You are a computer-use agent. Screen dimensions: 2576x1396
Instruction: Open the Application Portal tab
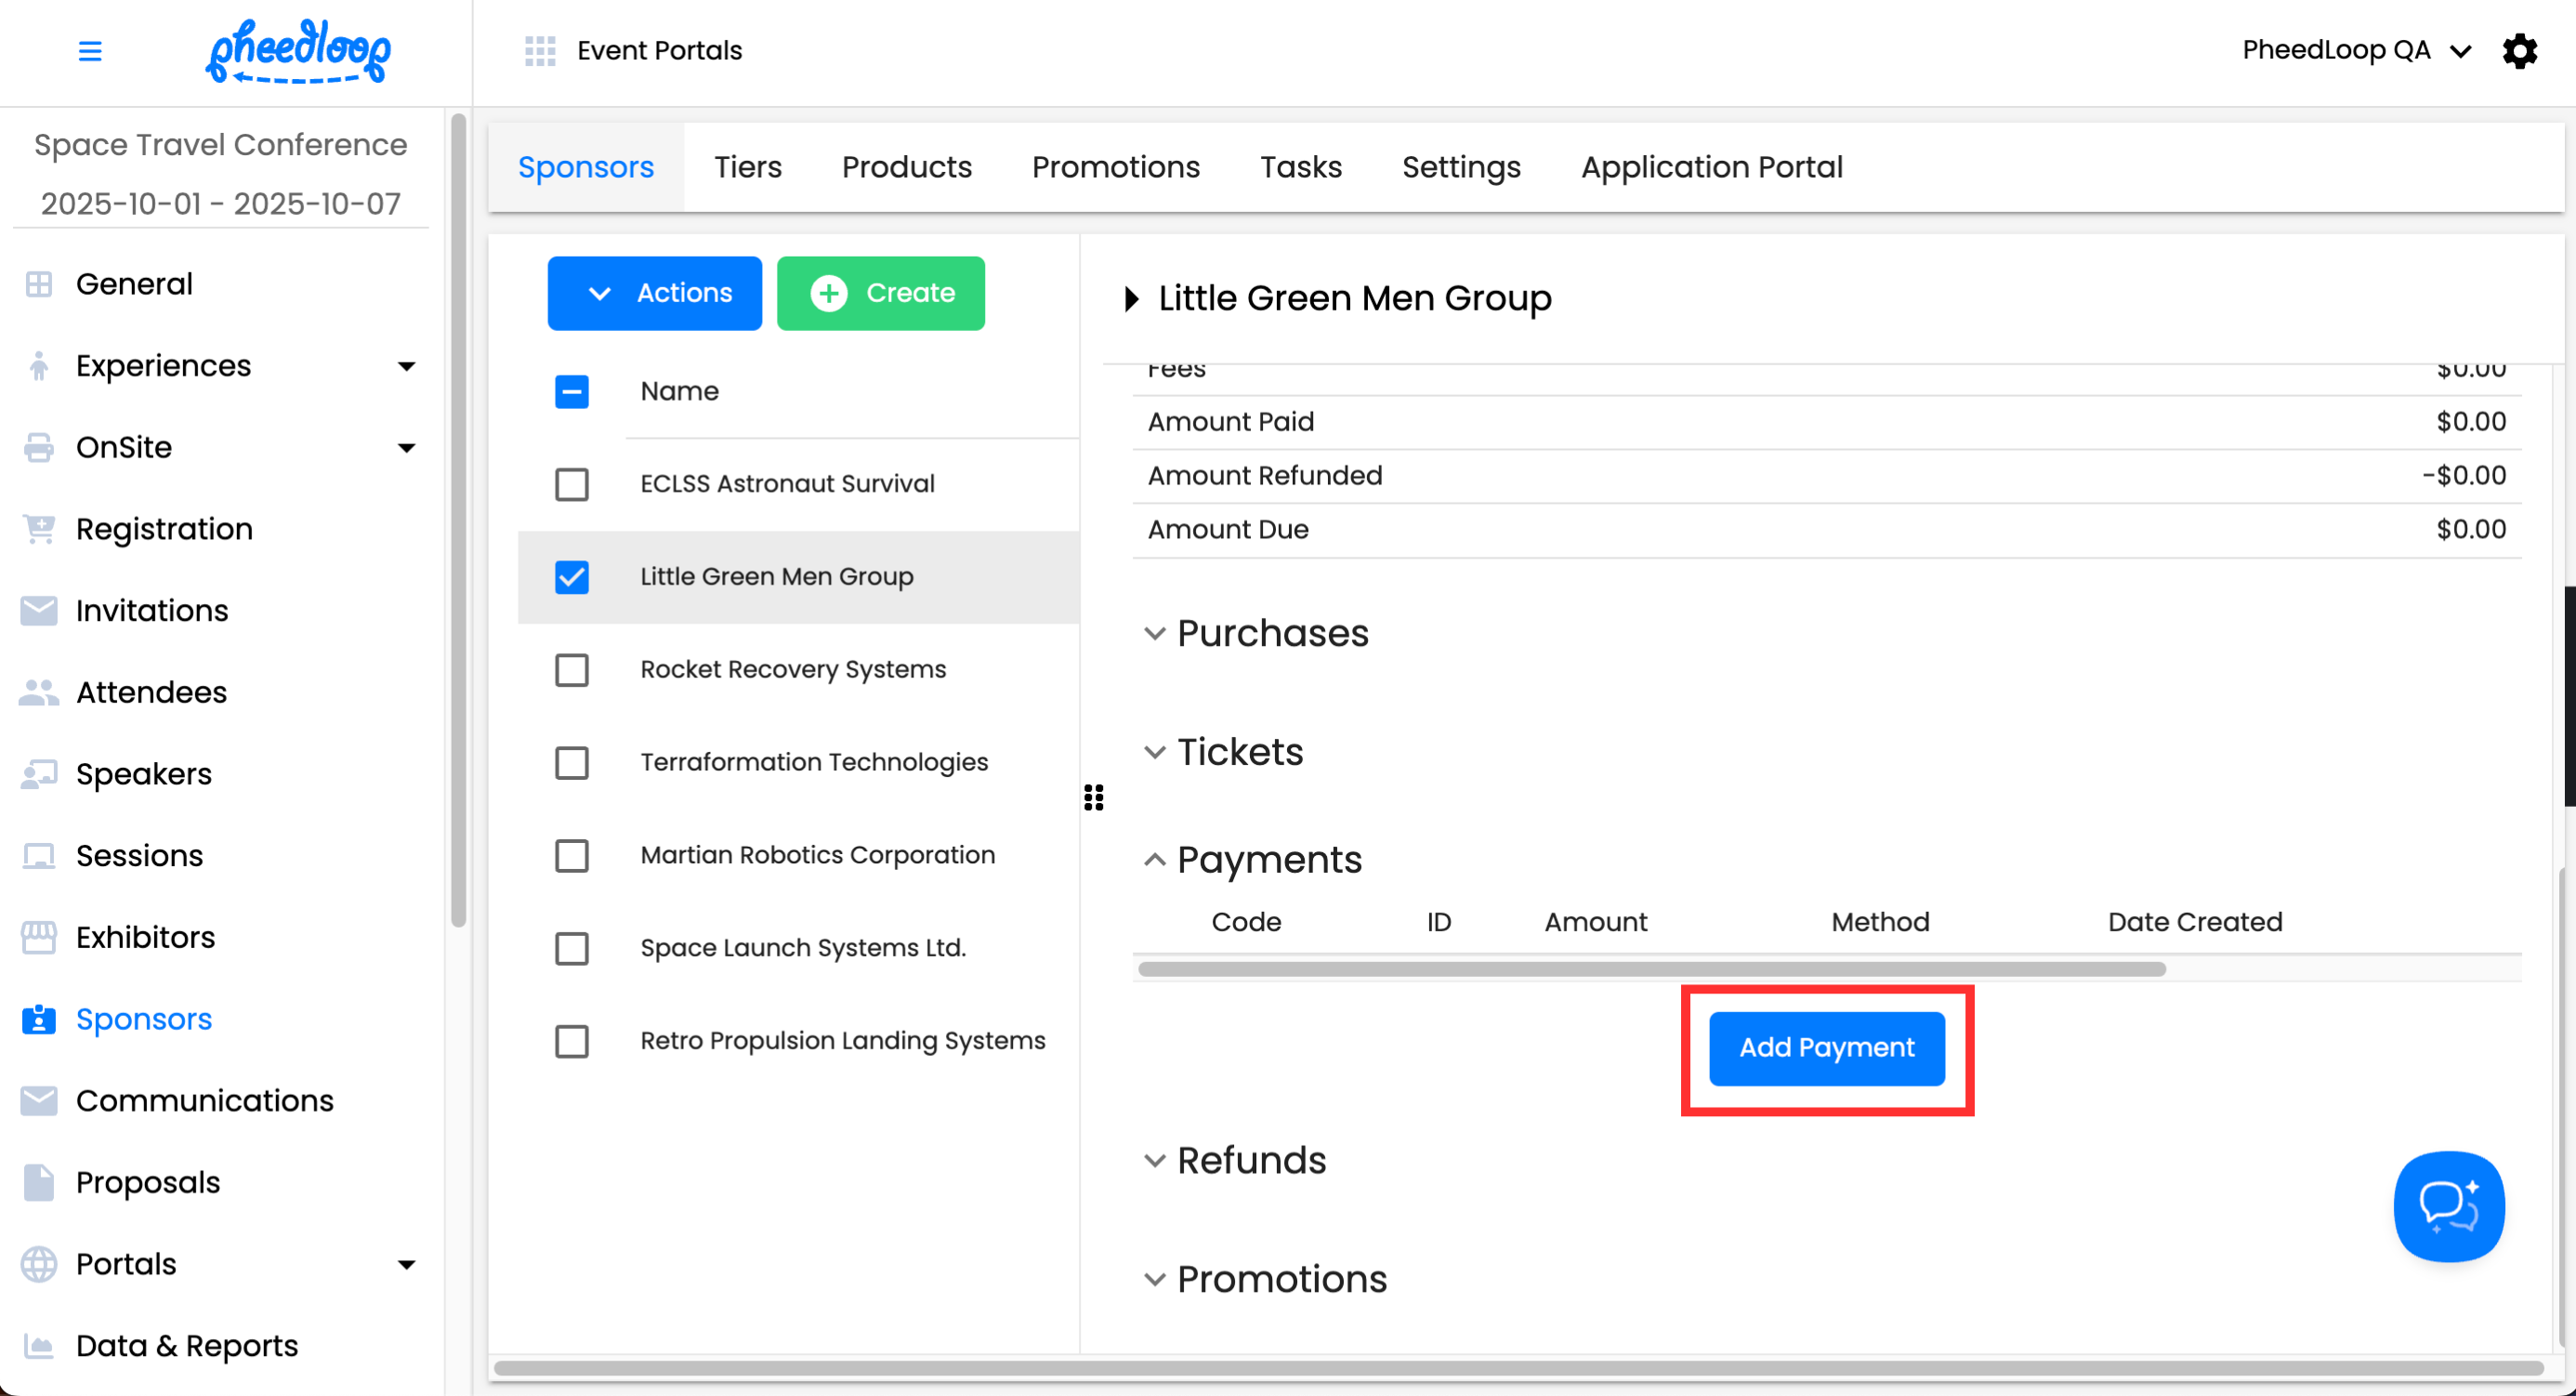pyautogui.click(x=1711, y=167)
